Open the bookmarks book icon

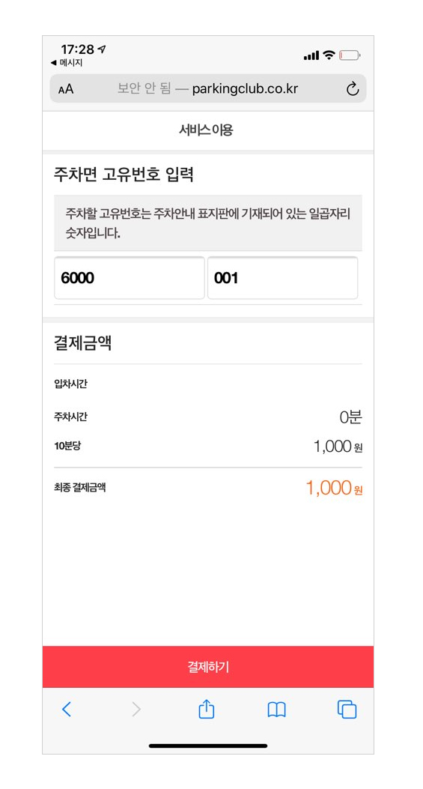[x=276, y=710]
